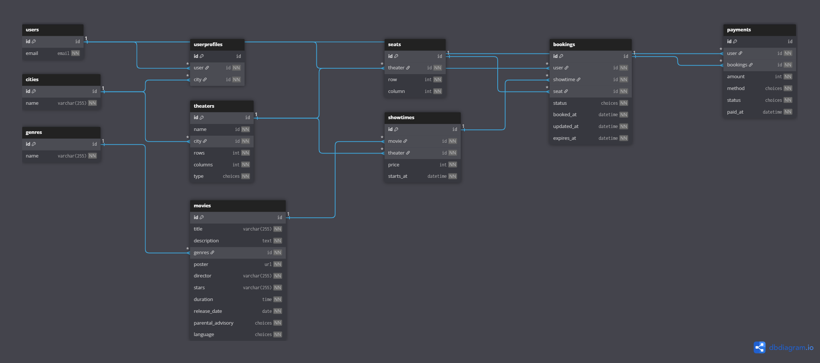This screenshot has height=363, width=820.
Task: Select the payments table header
Action: (x=759, y=30)
